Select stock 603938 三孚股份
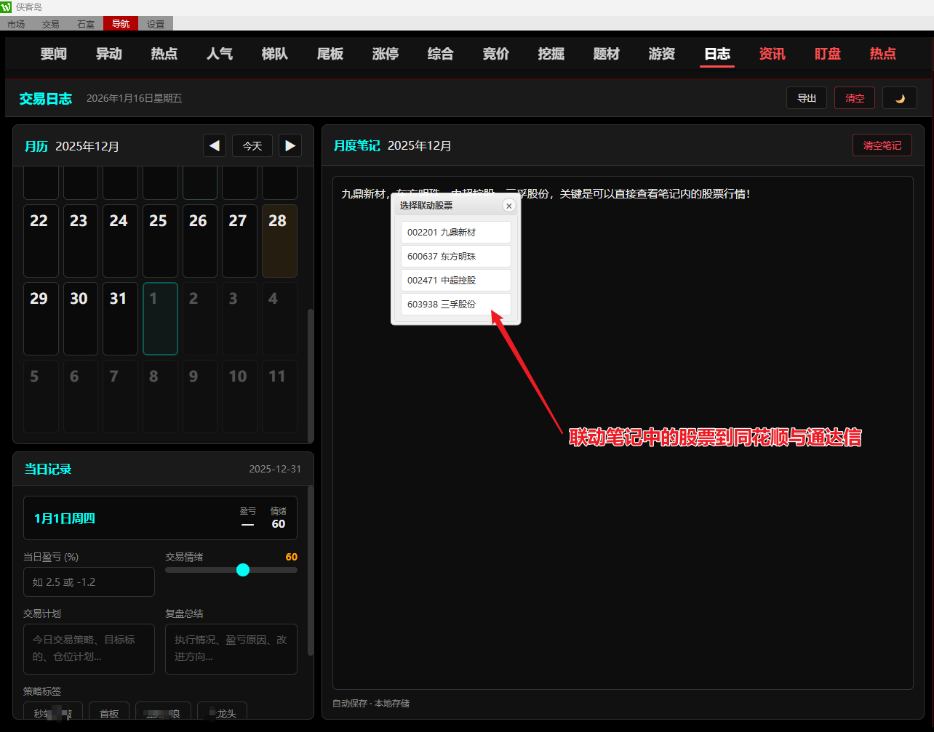 click(456, 305)
